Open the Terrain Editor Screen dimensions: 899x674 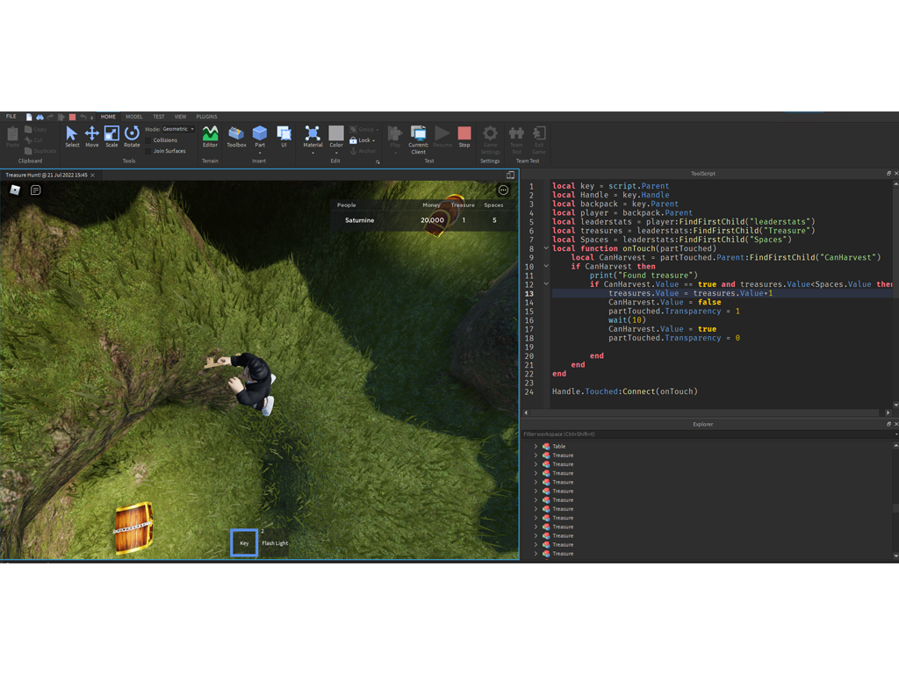point(210,136)
